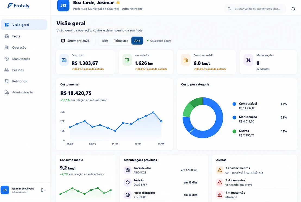301x202 pixels.
Task: Click the R$ 11.737,00 fuel amount
Action: point(247,108)
